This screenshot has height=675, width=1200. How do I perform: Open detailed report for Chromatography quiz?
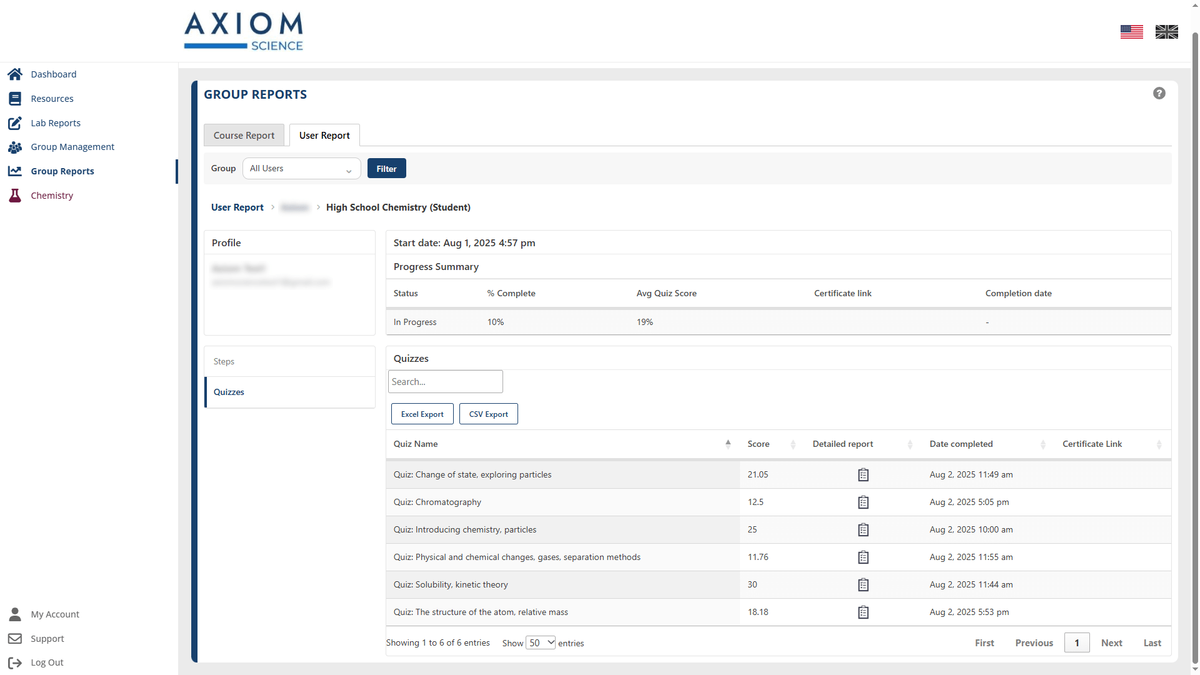click(863, 502)
